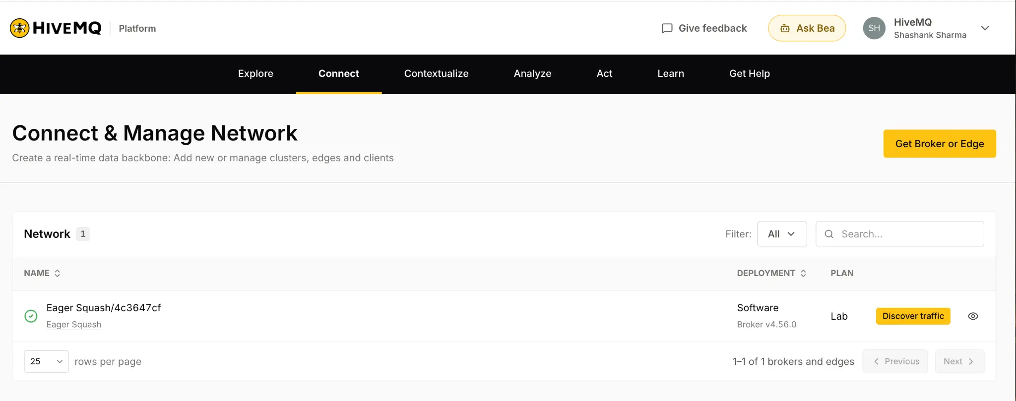Click the Lab plan cell
1016x401 pixels.
click(839, 316)
